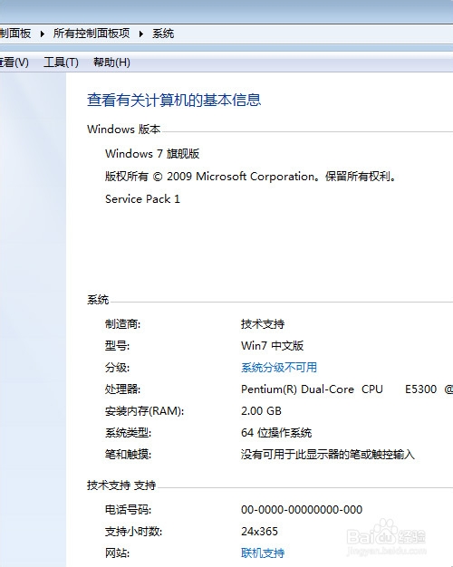453x567 pixels.
Task: Select the Service Pack 1 text
Action: [x=142, y=199]
